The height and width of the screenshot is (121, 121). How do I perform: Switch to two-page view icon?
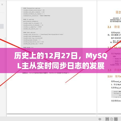click(116, 119)
